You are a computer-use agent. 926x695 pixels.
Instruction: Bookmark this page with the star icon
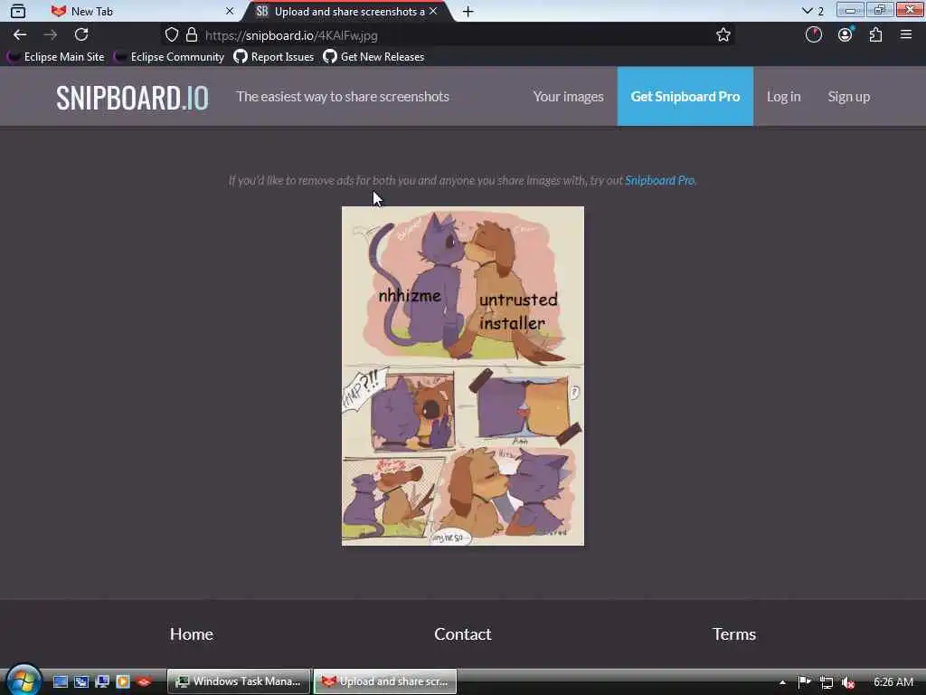pyautogui.click(x=723, y=35)
